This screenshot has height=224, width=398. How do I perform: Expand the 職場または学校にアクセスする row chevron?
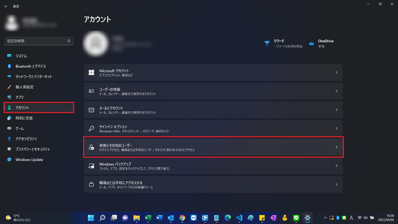point(337,184)
